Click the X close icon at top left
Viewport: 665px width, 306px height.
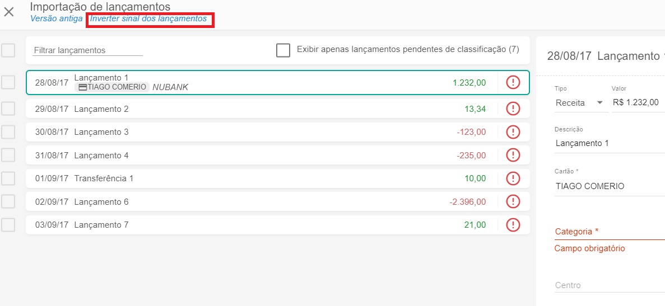pos(9,12)
